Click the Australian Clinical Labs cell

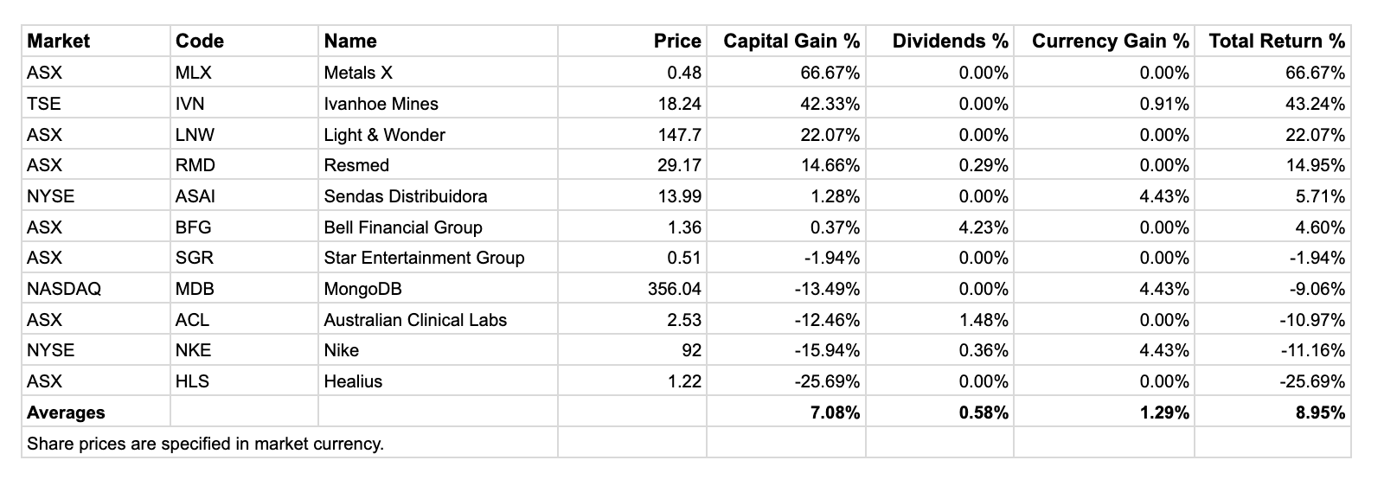point(415,320)
